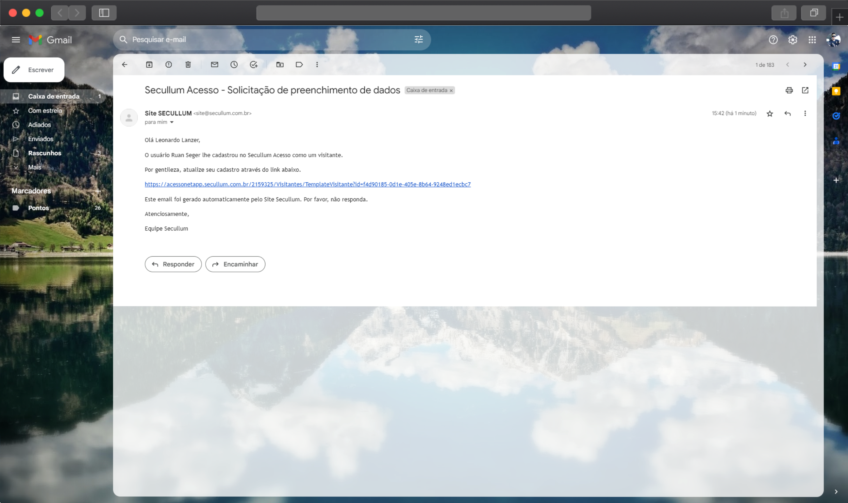The height and width of the screenshot is (503, 848).
Task: Snooze this email with the clock icon
Action: click(x=234, y=64)
